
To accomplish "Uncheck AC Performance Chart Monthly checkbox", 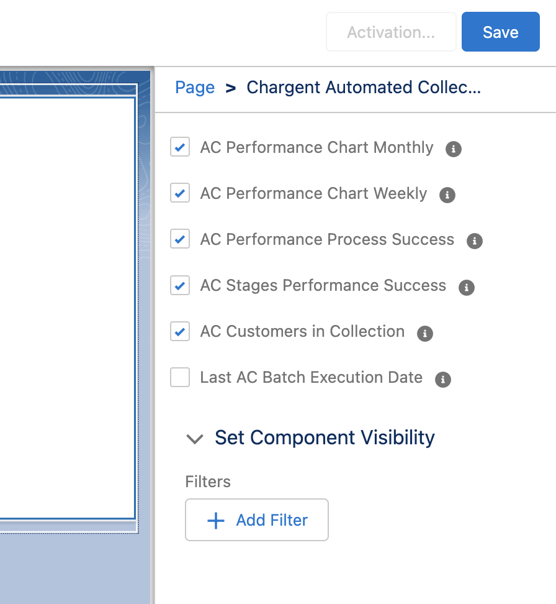I will (180, 147).
